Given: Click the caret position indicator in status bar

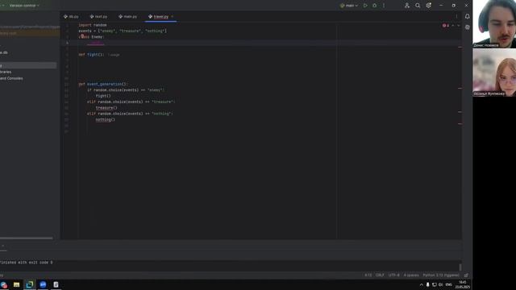Looking at the screenshot, I should (368, 275).
